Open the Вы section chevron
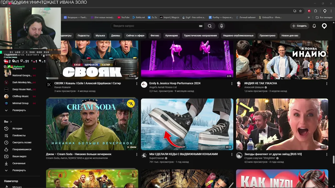335x188 pixels. [x=11, y=122]
